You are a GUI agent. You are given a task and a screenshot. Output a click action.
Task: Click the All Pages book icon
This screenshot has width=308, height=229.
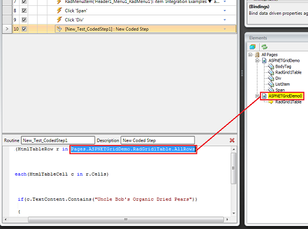(257, 55)
